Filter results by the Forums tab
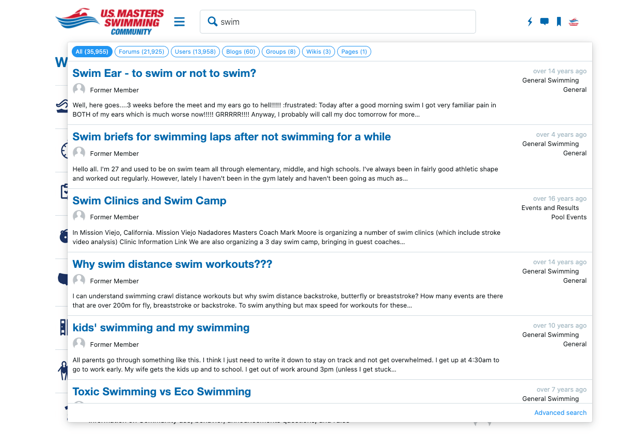Screen dimensions: 634x434 (141, 52)
